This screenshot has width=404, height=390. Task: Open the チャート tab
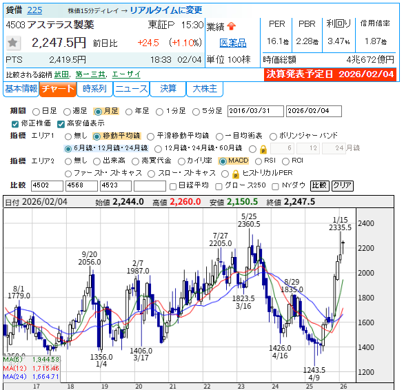tap(58, 89)
